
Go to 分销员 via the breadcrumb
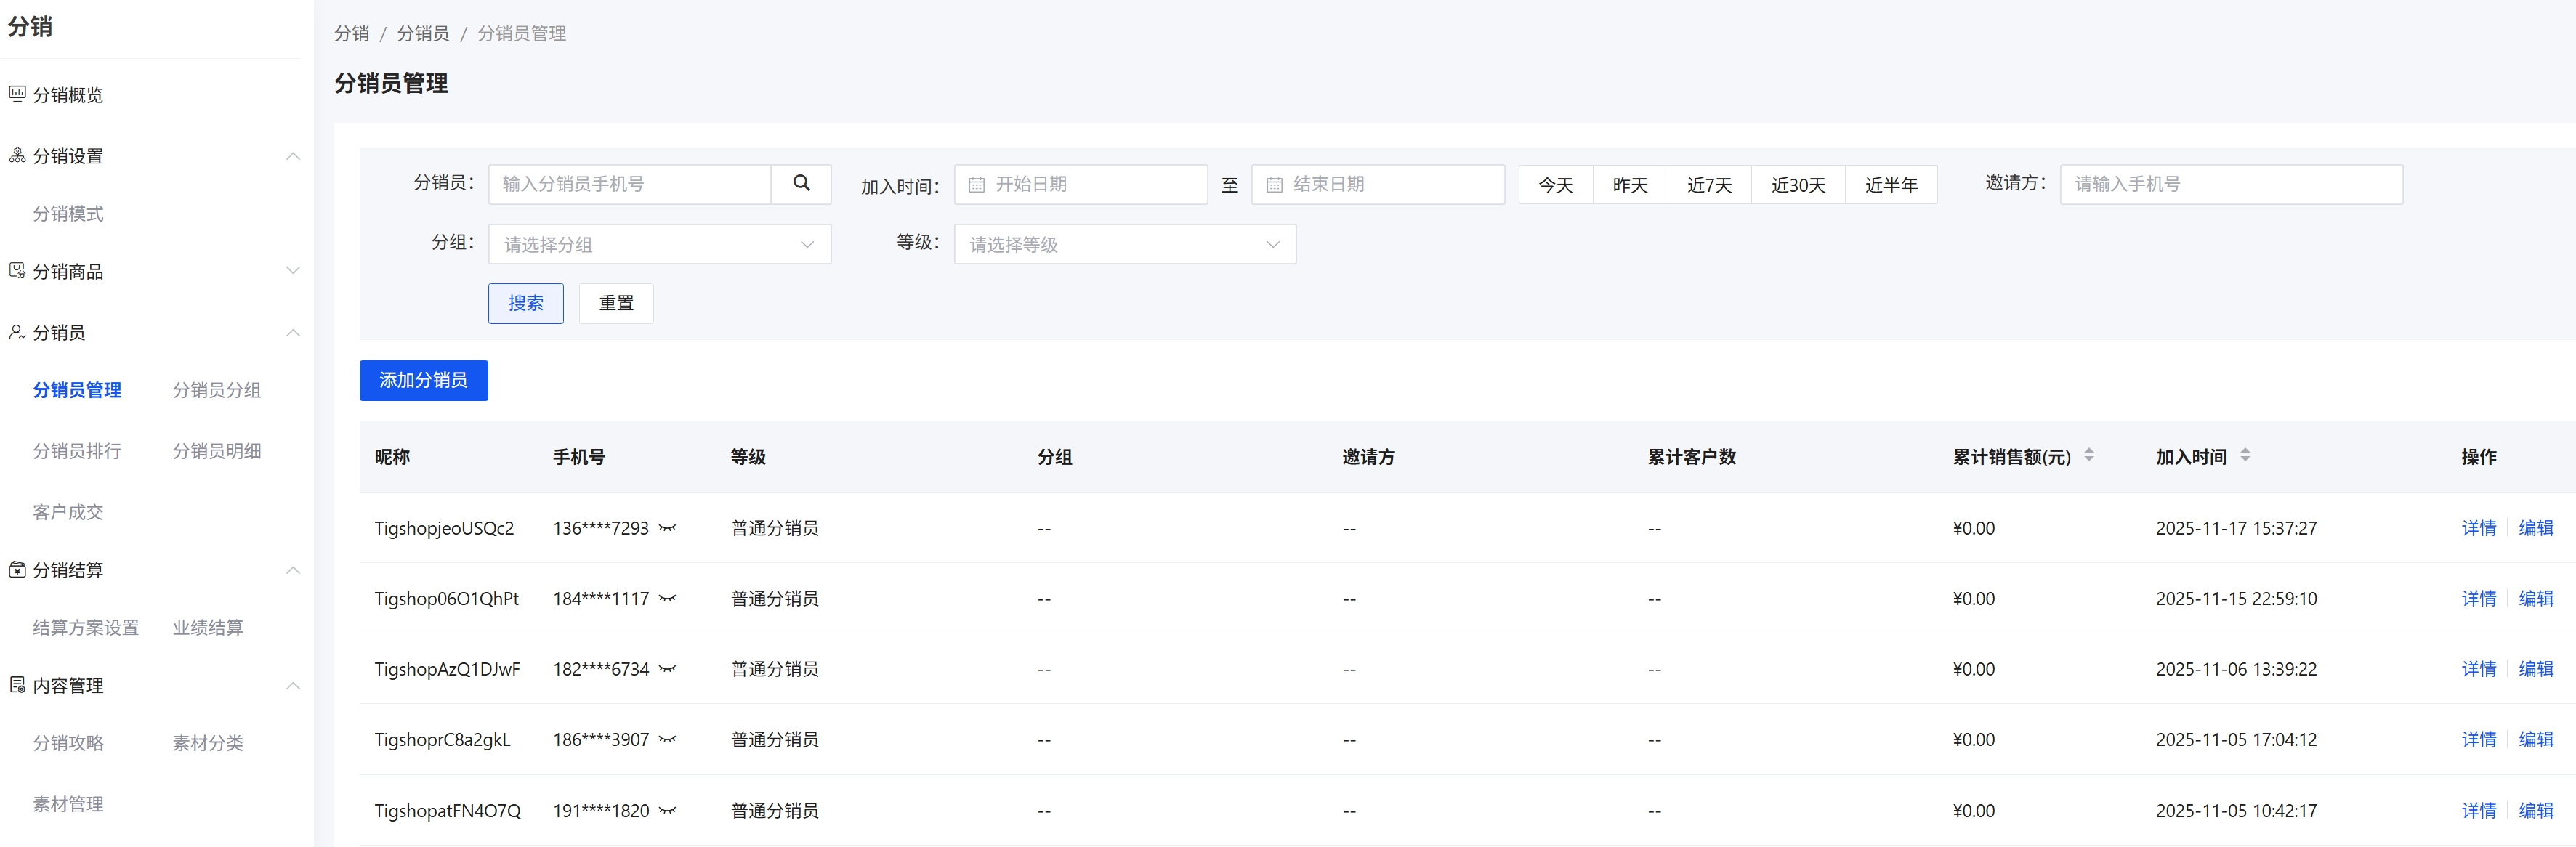(x=422, y=33)
